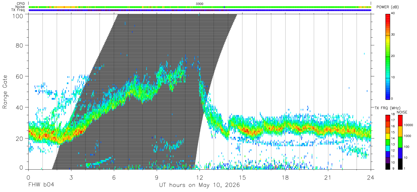Click the 'UT hours on May 10, 2026' title
The height and width of the screenshot is (192, 417).
tap(200, 185)
